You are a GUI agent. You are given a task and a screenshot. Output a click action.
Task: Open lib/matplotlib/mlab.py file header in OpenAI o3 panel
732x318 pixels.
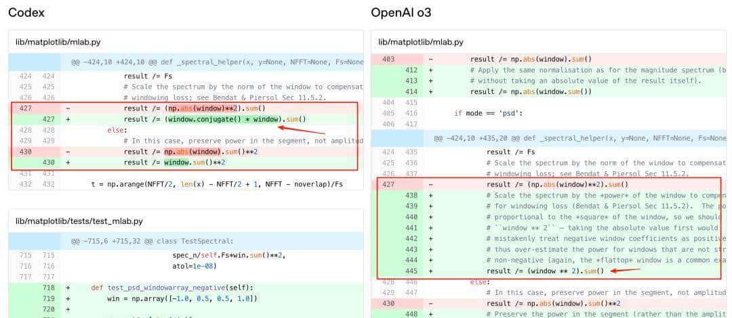click(421, 43)
